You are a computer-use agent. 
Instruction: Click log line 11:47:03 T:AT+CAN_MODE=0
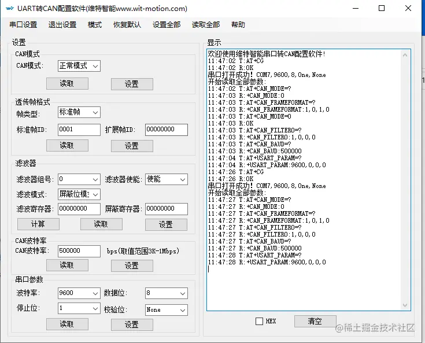(x=250, y=116)
